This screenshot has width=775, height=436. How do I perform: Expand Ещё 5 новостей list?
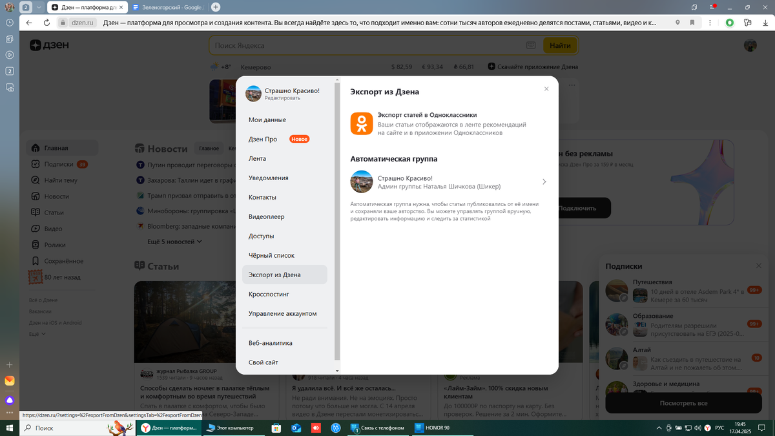(174, 242)
